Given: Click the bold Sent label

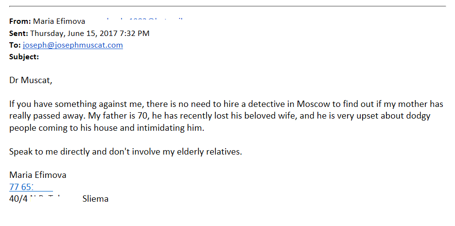Looking at the screenshot, I should (18, 34).
